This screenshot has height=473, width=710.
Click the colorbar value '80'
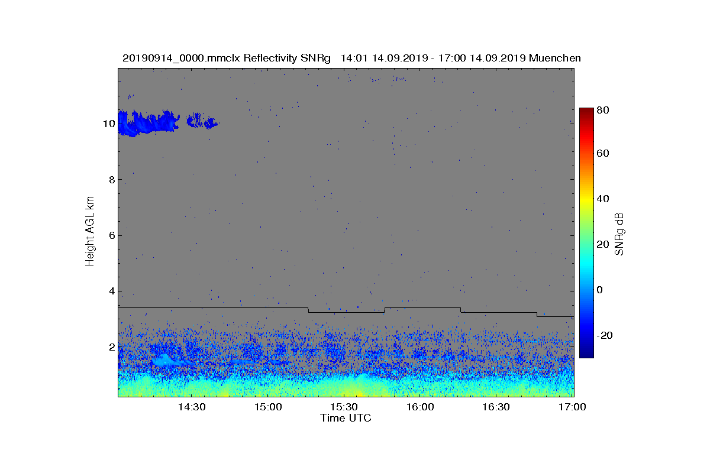tap(603, 110)
